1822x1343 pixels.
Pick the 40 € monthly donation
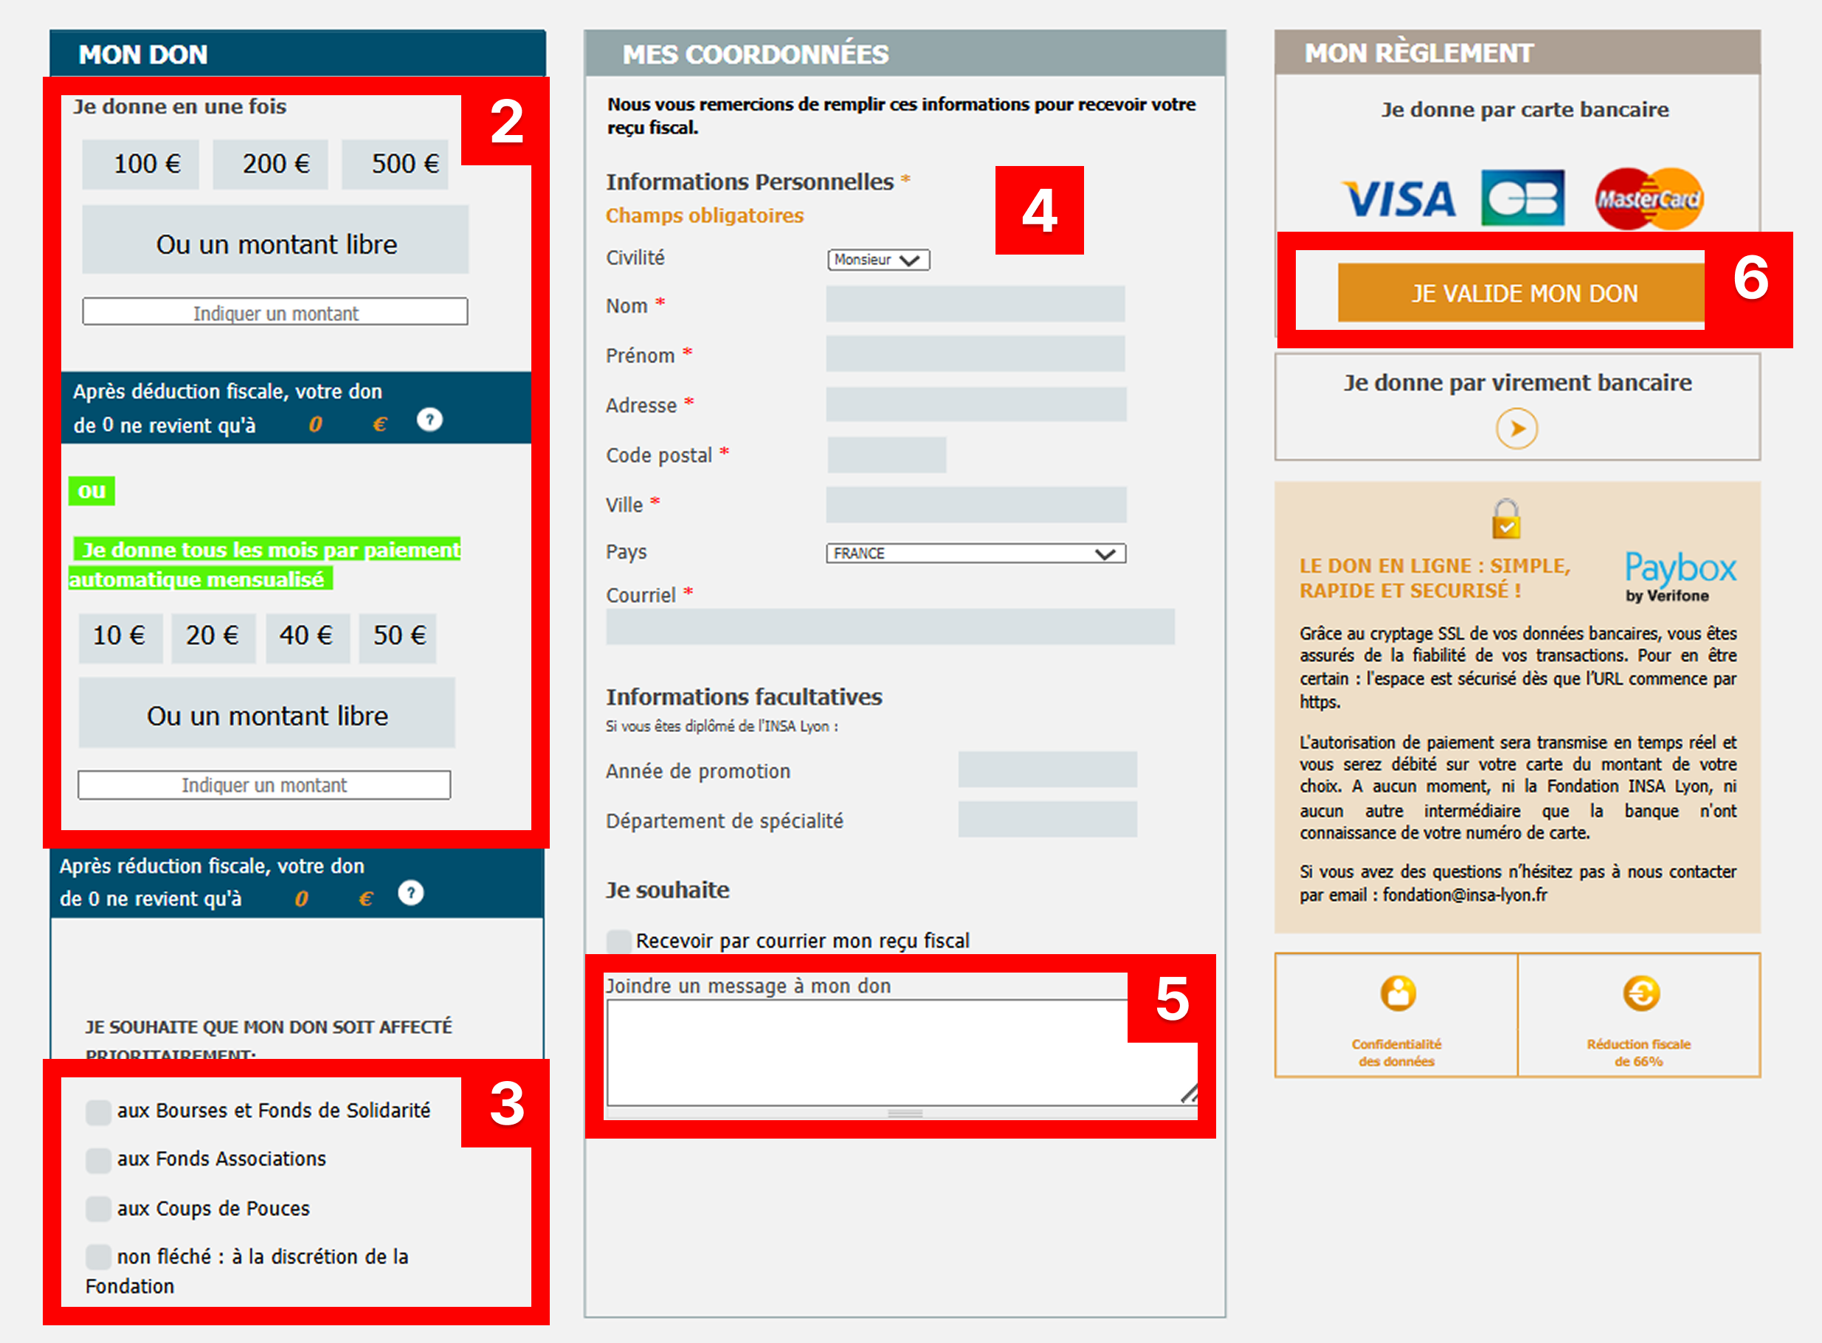307,638
